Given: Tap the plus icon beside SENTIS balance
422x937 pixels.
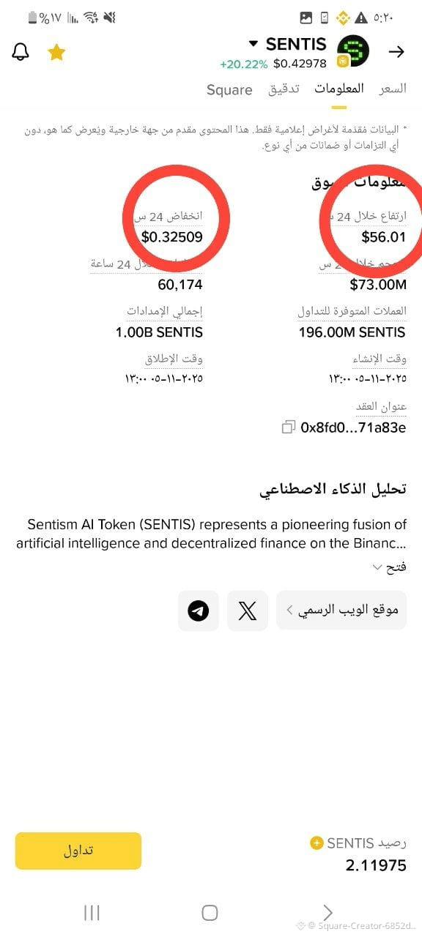Looking at the screenshot, I should 316,843.
